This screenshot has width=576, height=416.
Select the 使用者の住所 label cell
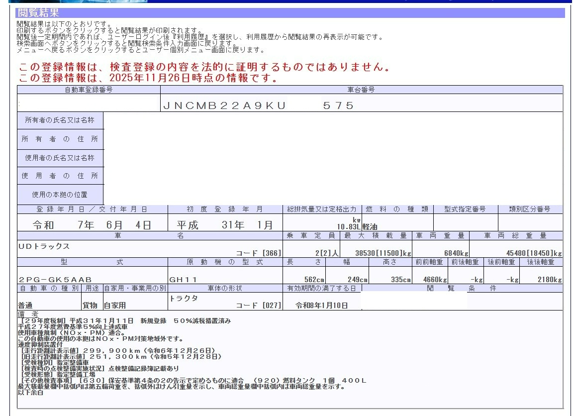[60, 176]
